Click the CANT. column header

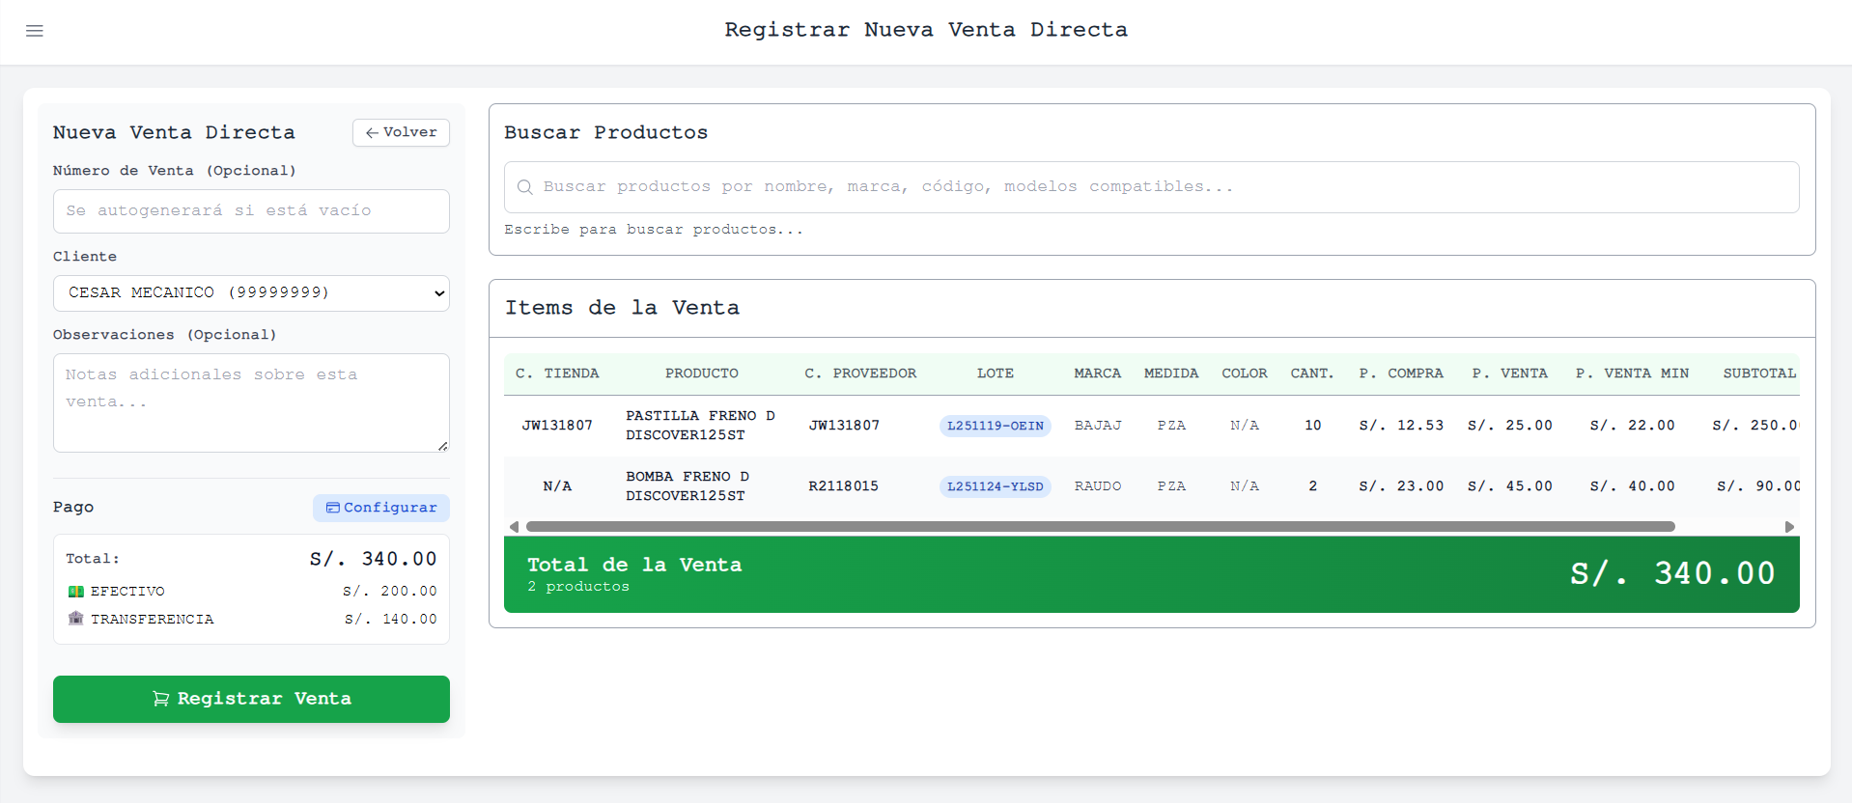pyautogui.click(x=1312, y=374)
